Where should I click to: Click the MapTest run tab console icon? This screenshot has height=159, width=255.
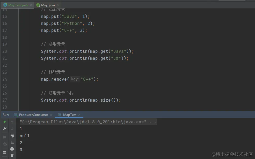(60, 115)
